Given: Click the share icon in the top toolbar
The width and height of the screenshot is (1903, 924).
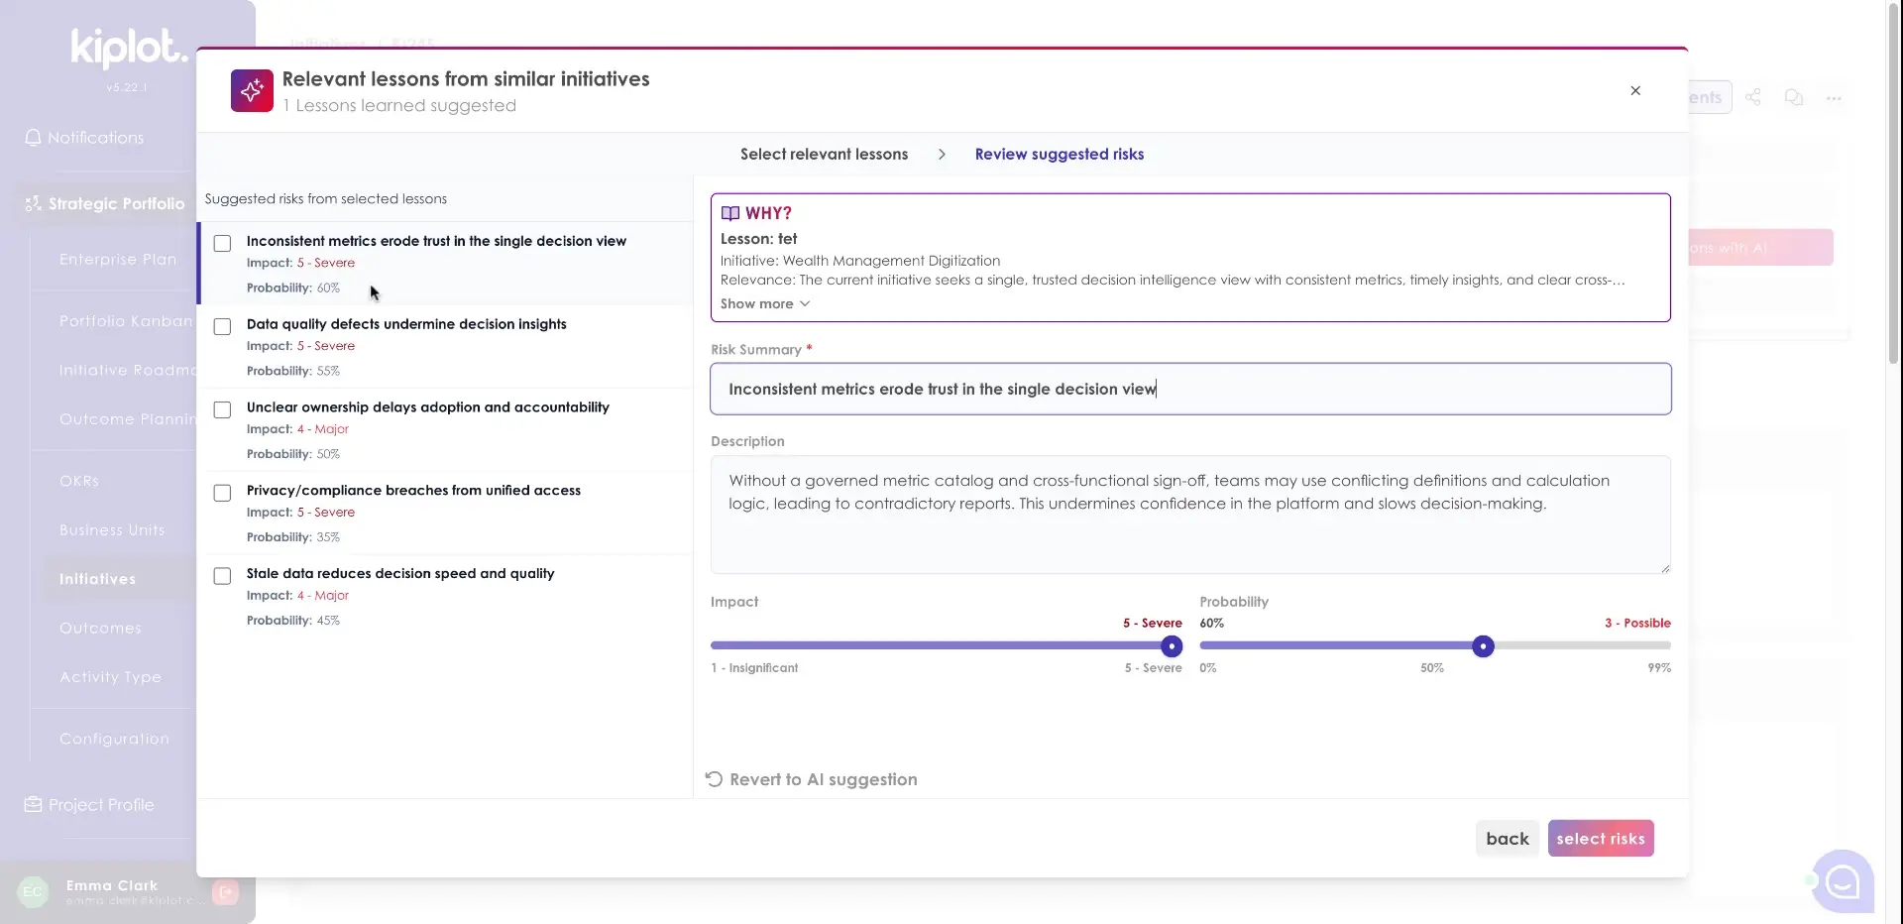Looking at the screenshot, I should tap(1754, 97).
